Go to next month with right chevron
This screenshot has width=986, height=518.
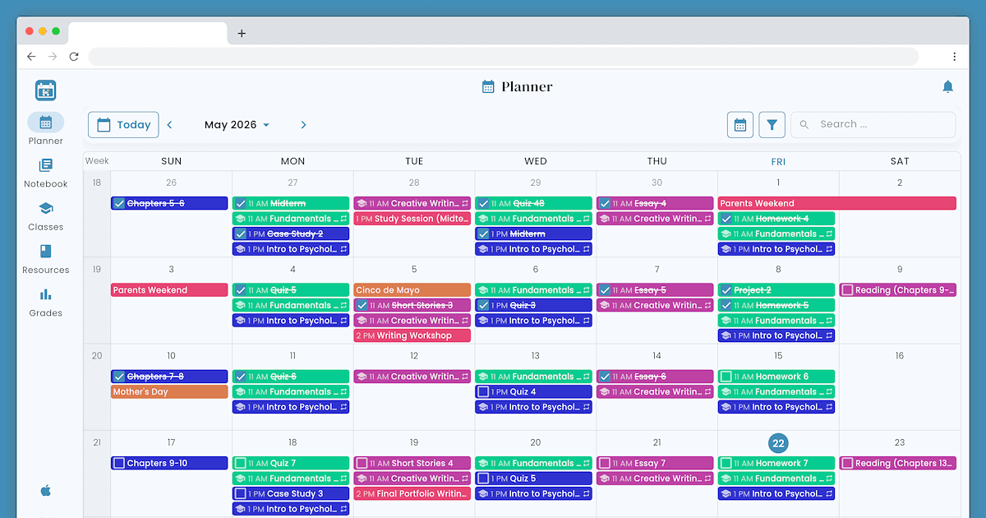tap(303, 125)
